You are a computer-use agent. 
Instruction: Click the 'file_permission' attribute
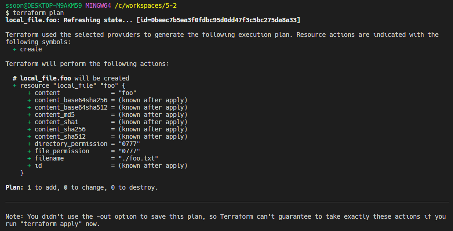point(62,151)
